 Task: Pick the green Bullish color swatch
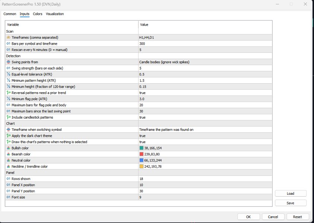click(x=141, y=148)
